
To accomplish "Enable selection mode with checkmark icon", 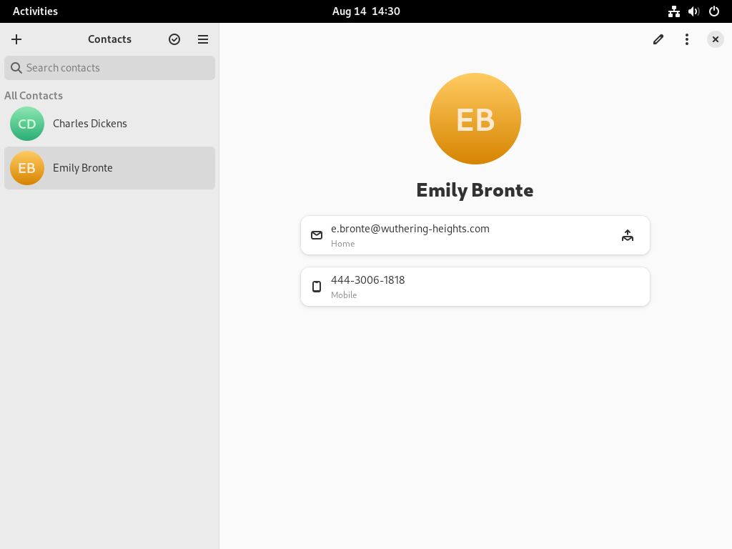I will click(174, 39).
